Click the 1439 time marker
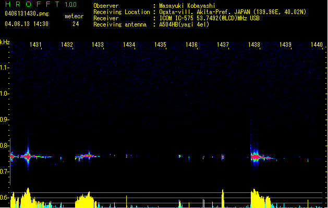 coord(285,45)
